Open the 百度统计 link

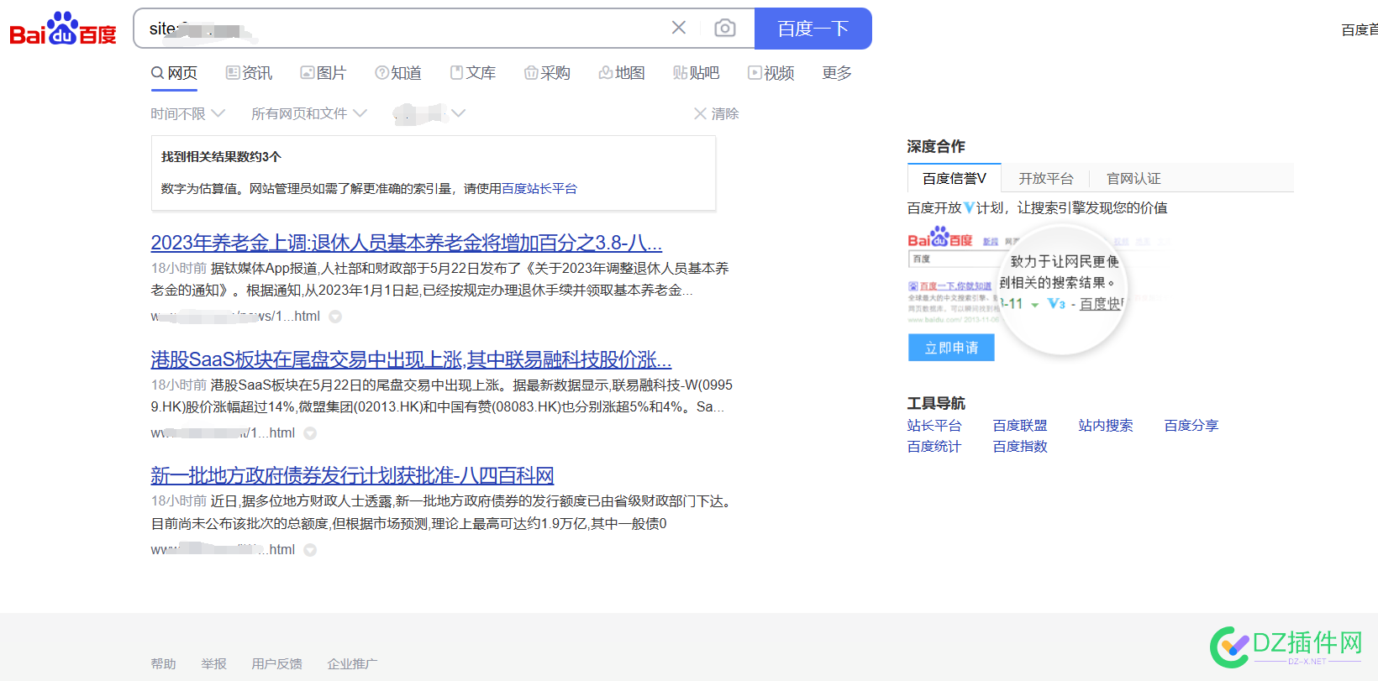(934, 447)
